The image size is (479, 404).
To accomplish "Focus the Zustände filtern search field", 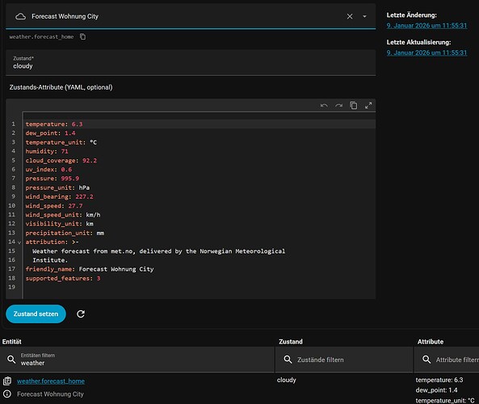I will [x=344, y=360].
